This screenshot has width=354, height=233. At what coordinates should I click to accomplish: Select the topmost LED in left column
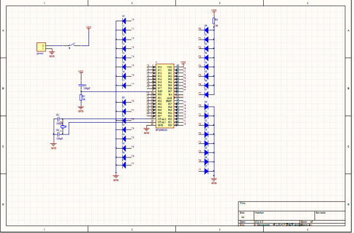click(x=124, y=21)
